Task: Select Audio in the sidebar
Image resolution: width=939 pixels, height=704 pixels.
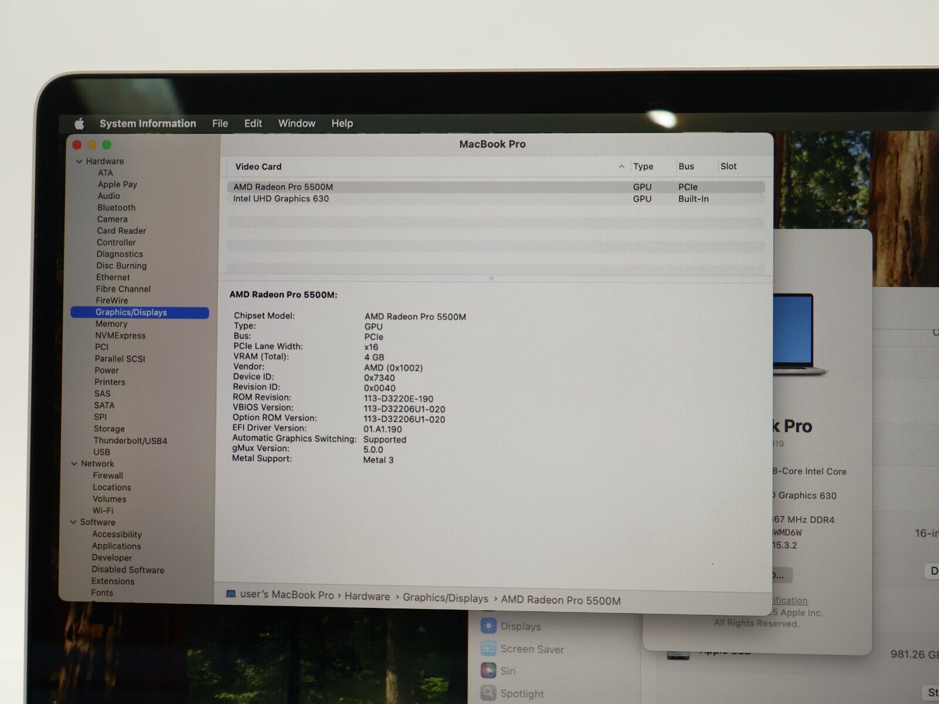Action: pyautogui.click(x=109, y=196)
